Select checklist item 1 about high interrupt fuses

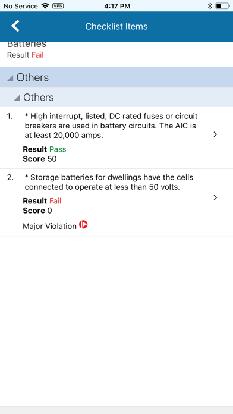116,137
